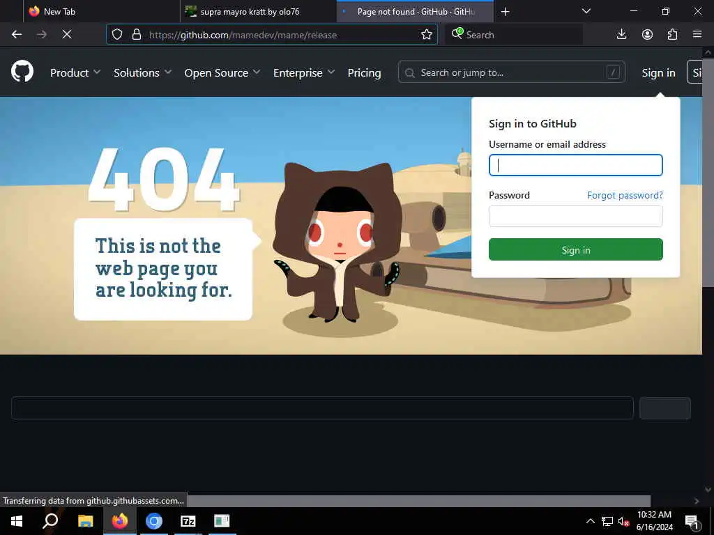
Task: Click the Password input field
Action: click(x=575, y=216)
